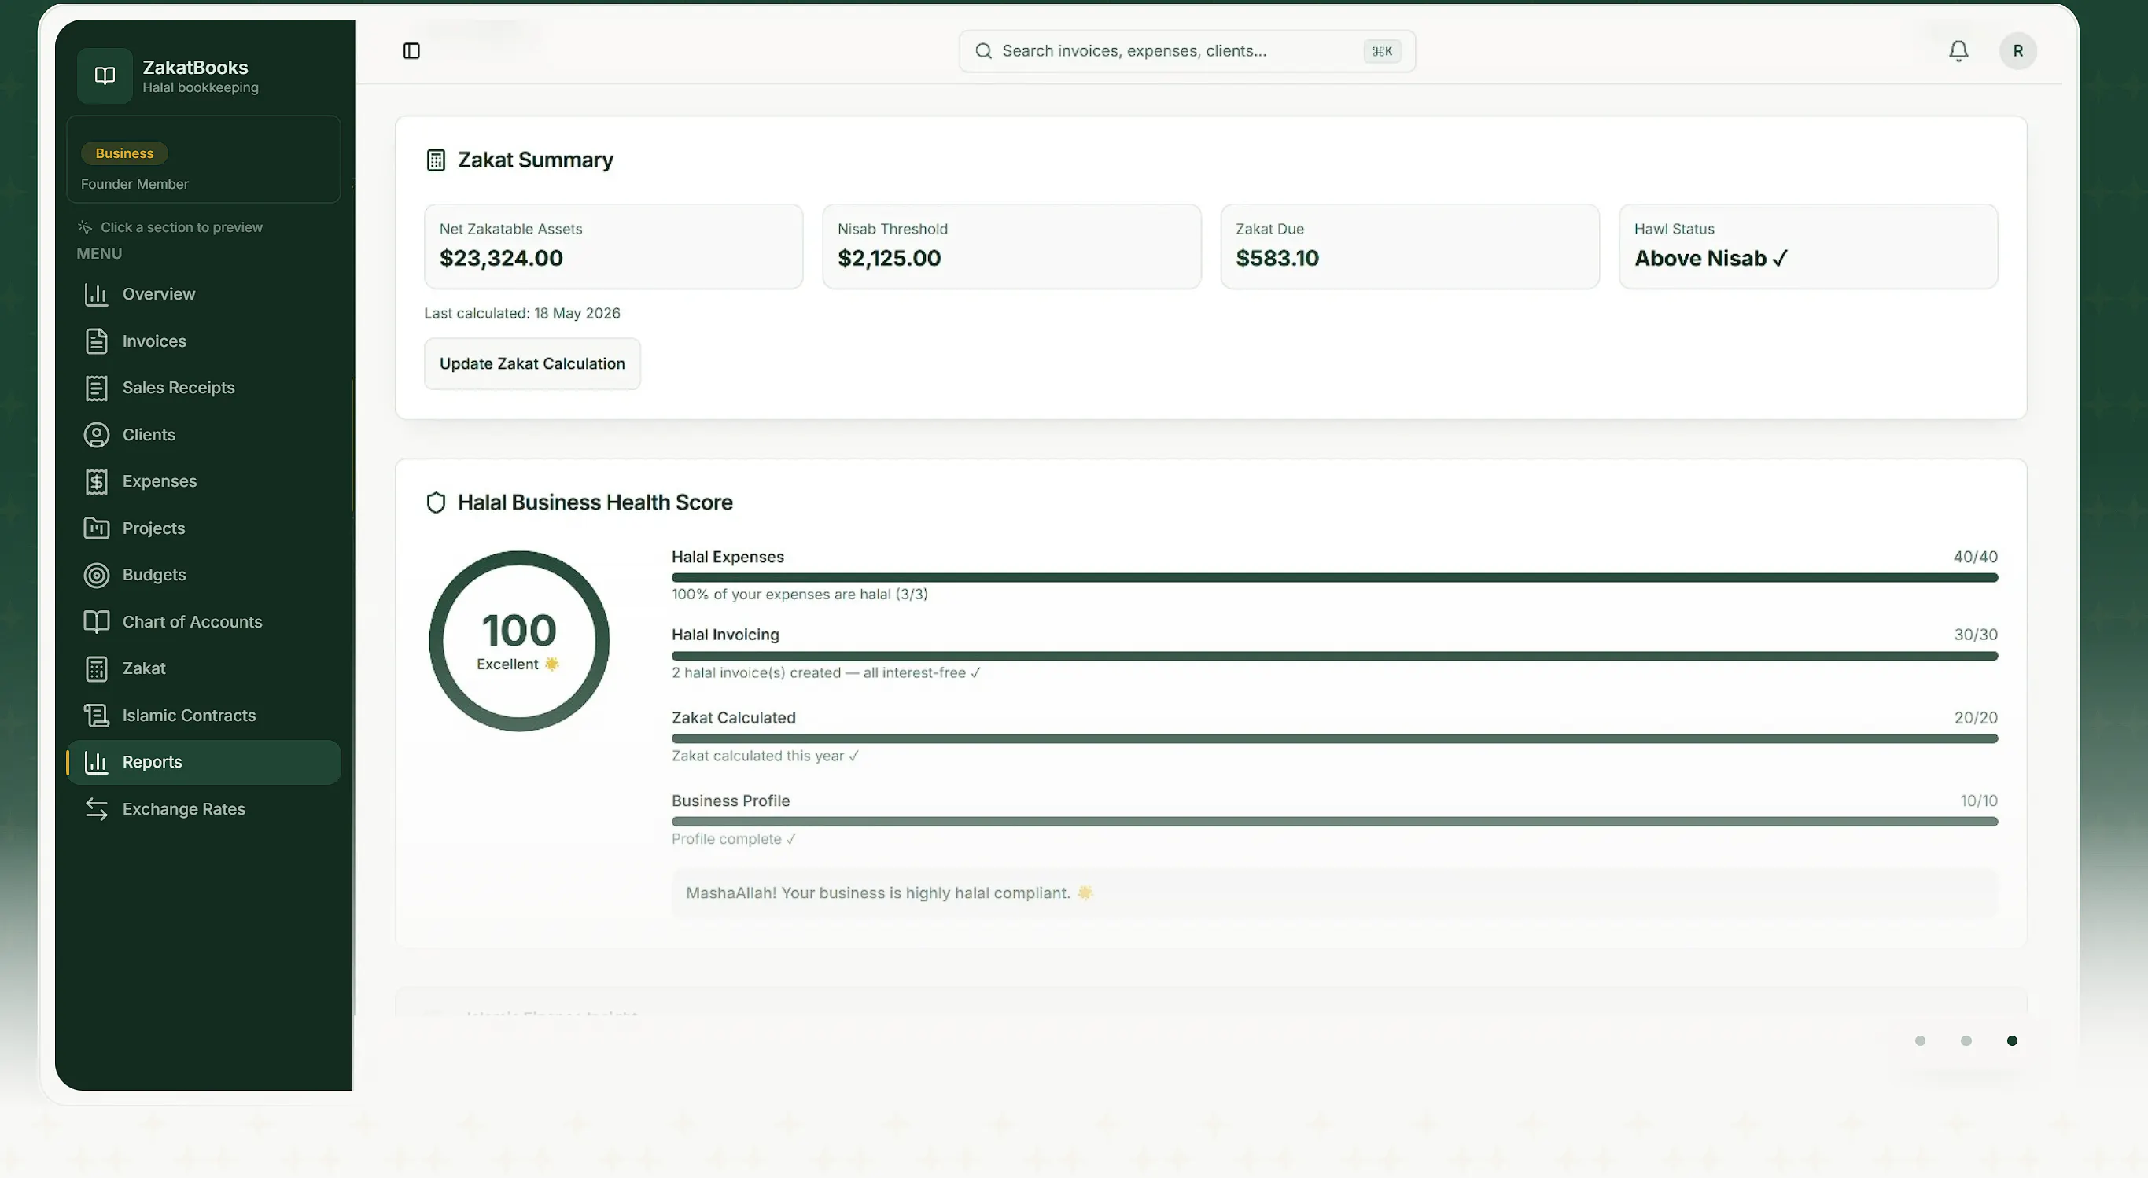Click the MashaAllah compliance message
This screenshot has width=2148, height=1178.
tap(1334, 893)
